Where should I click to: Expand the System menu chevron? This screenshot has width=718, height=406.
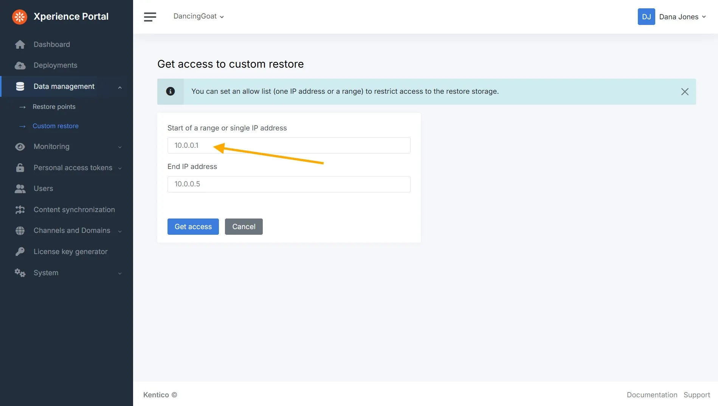coord(120,273)
